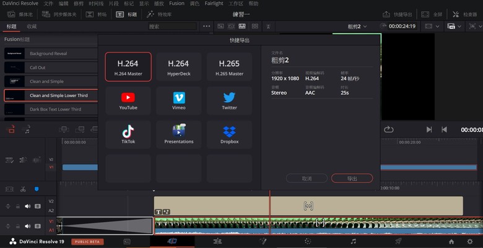Open the Fairlight music note page
The width and height of the screenshot is (483, 248).
(354, 241)
